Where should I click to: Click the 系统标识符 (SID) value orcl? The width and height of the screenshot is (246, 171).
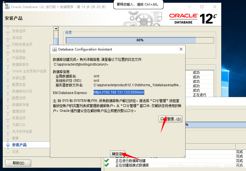click(x=96, y=81)
